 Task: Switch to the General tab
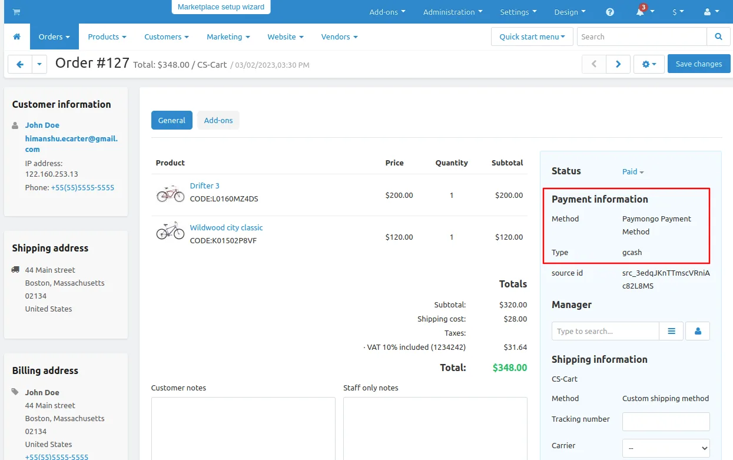click(x=172, y=120)
